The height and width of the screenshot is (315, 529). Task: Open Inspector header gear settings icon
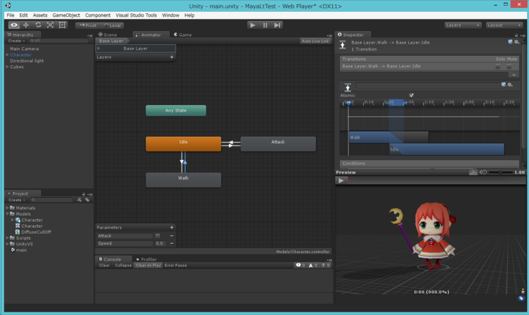point(516,42)
